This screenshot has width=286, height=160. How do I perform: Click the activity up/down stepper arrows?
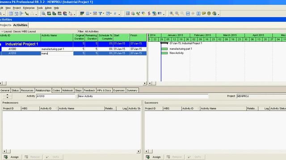tap(7, 96)
